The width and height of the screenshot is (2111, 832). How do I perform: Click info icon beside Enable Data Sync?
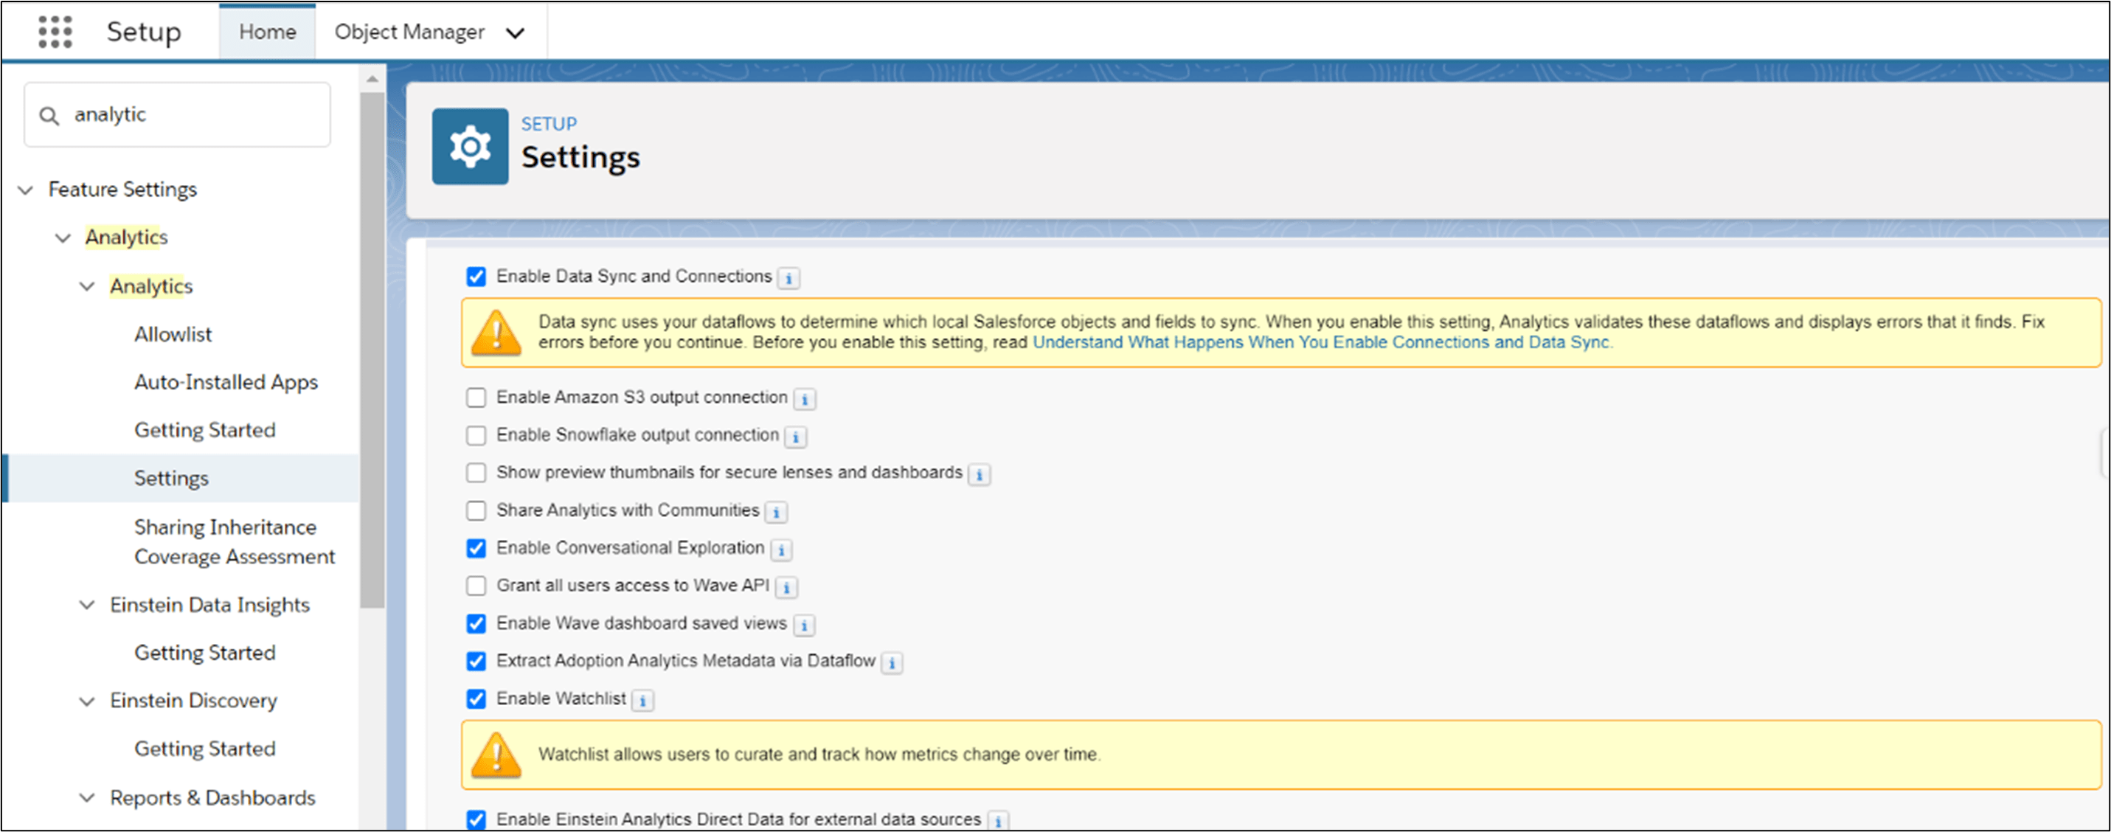(788, 279)
